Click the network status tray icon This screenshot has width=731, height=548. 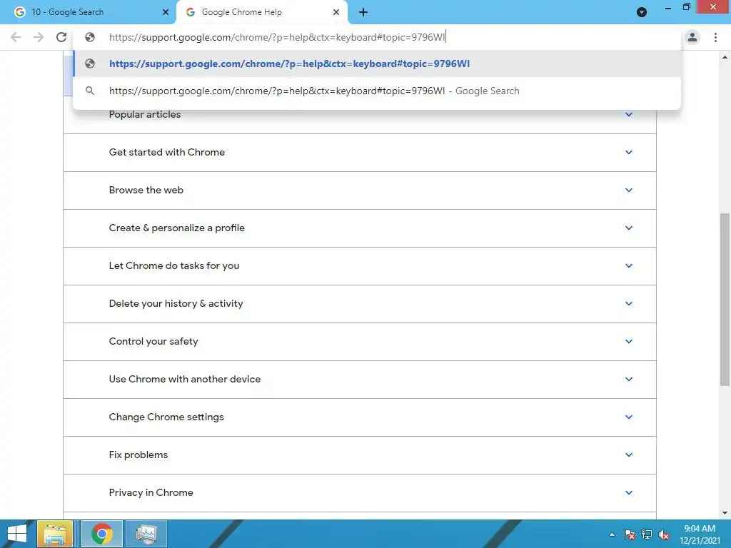[647, 534]
